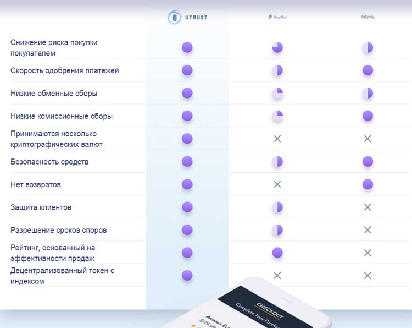Image resolution: width=412 pixels, height=328 pixels.
Task: Click the PayPal logo in header
Action: pyautogui.click(x=277, y=17)
